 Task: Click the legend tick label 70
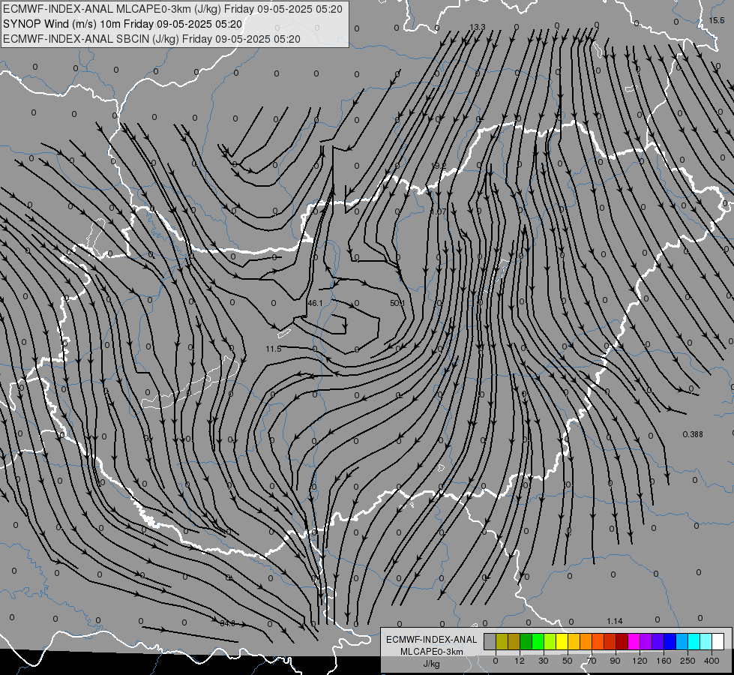tap(592, 661)
